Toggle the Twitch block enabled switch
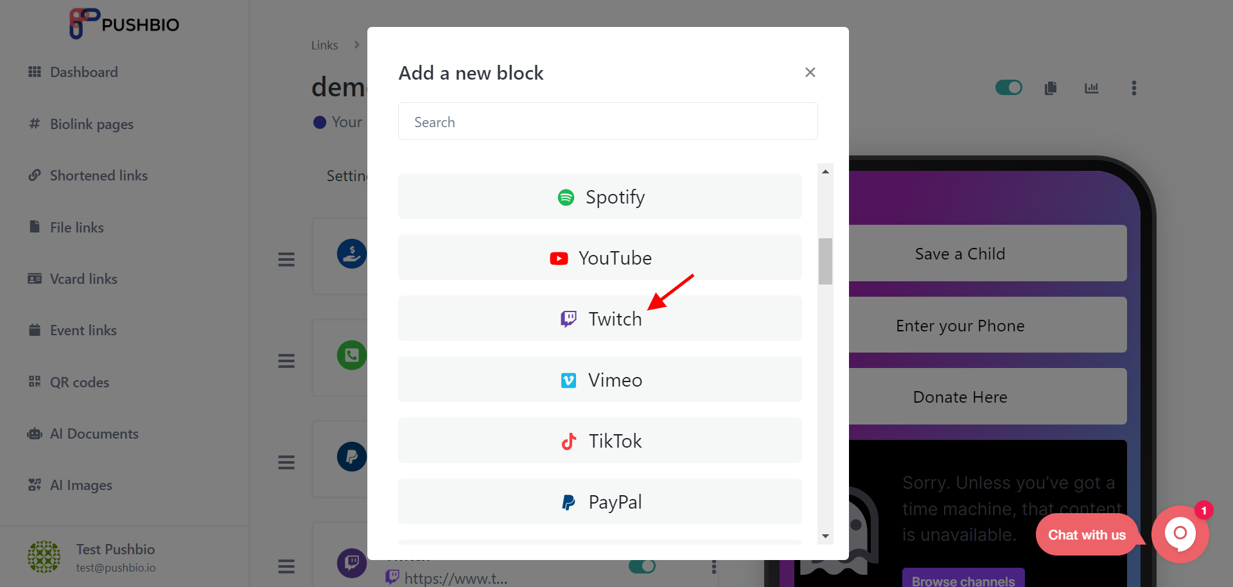1233x587 pixels. click(642, 566)
